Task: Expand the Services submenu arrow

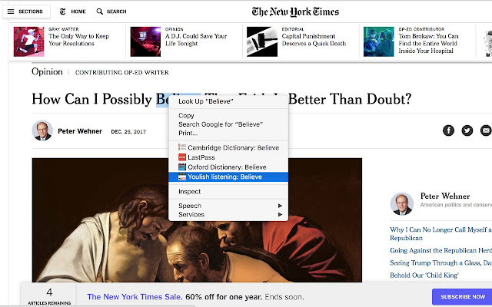Action: tap(280, 215)
